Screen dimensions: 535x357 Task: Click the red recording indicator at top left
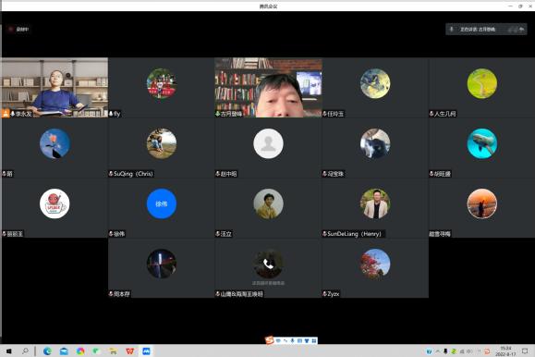pos(11,29)
